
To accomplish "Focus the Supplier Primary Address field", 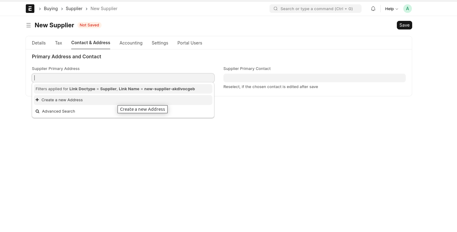I will pyautogui.click(x=123, y=78).
